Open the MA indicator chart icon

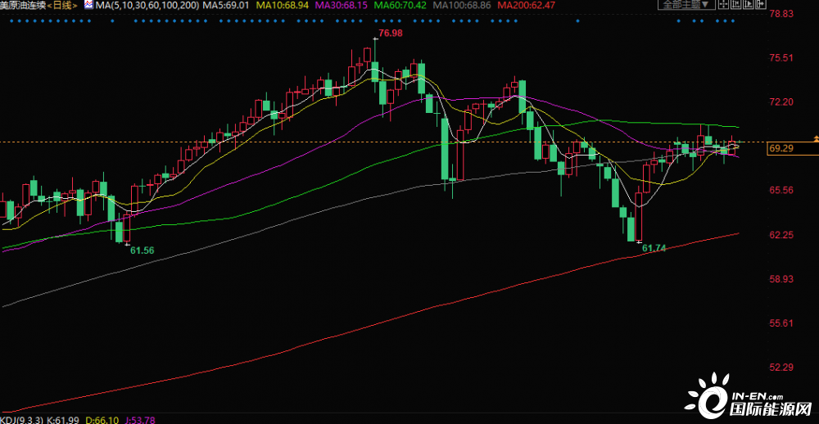click(x=90, y=5)
